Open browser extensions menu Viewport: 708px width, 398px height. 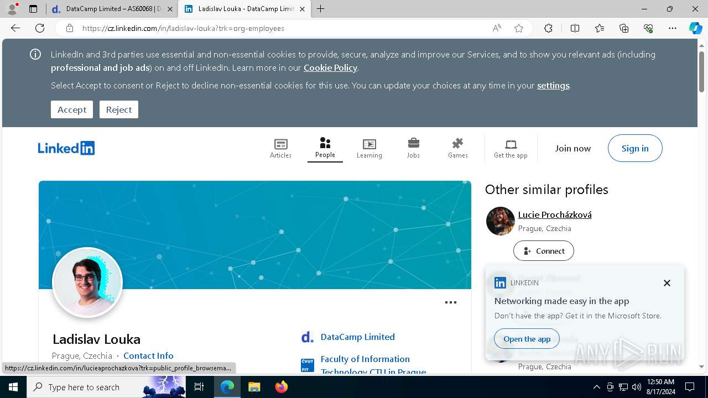[548, 28]
